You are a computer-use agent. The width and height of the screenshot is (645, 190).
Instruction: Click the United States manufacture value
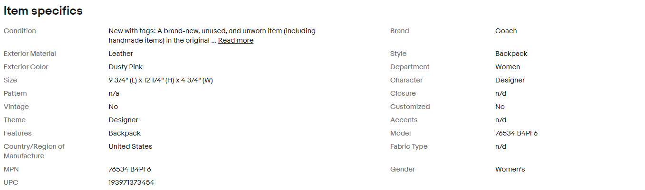(130, 146)
